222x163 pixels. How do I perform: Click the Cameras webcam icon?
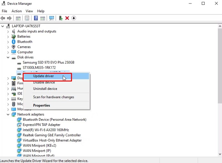pyautogui.click(x=13, y=47)
